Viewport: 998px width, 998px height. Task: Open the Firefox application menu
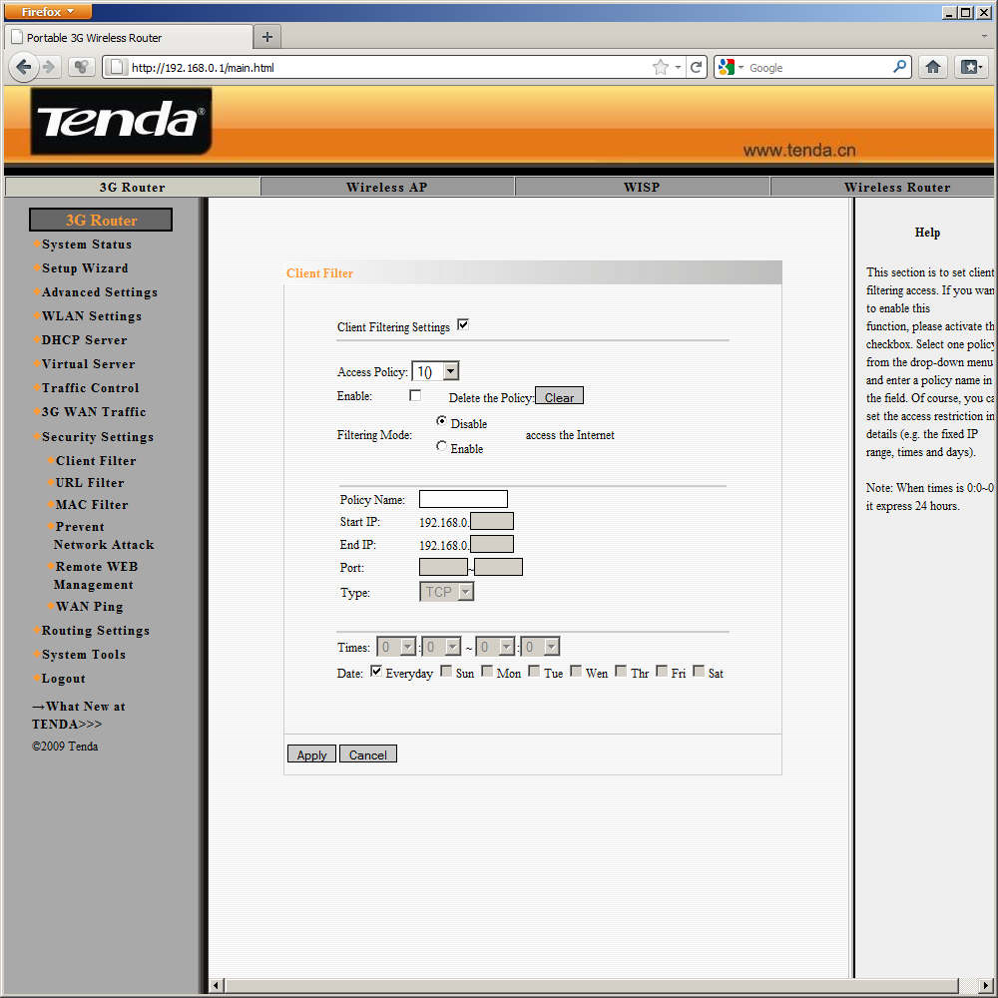pyautogui.click(x=48, y=11)
